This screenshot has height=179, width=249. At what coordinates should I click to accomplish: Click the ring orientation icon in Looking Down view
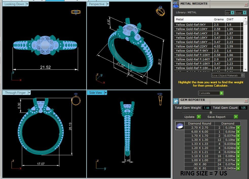click(x=76, y=12)
